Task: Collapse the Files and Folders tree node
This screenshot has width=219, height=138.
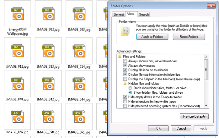Action: click(120, 57)
